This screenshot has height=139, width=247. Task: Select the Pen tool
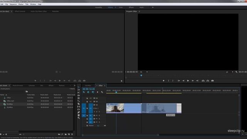79,112
